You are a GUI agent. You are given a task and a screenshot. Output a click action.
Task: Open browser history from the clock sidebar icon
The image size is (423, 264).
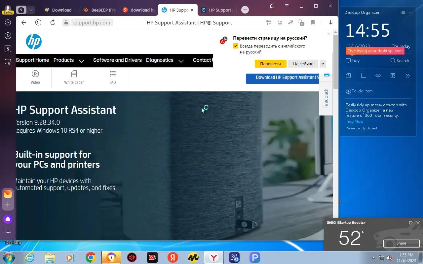(8, 22)
